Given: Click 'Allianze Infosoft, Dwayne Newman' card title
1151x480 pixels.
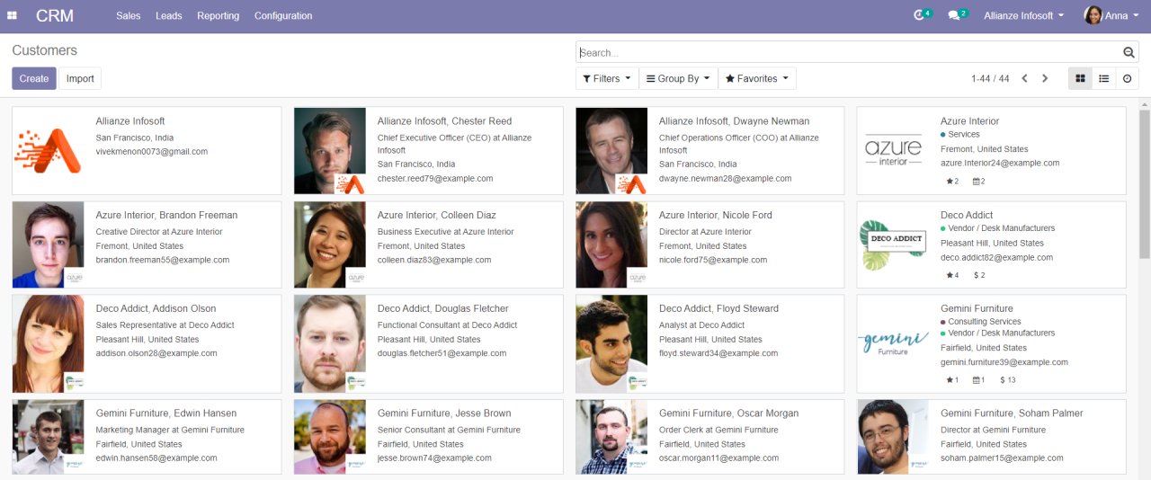Looking at the screenshot, I should pyautogui.click(x=734, y=121).
